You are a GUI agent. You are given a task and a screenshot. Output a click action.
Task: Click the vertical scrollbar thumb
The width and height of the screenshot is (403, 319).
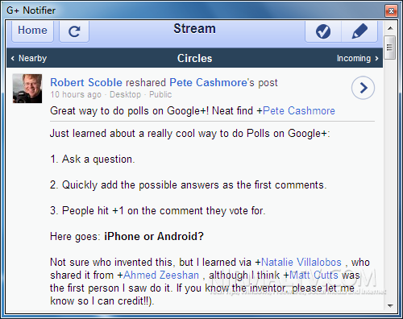coord(390,48)
